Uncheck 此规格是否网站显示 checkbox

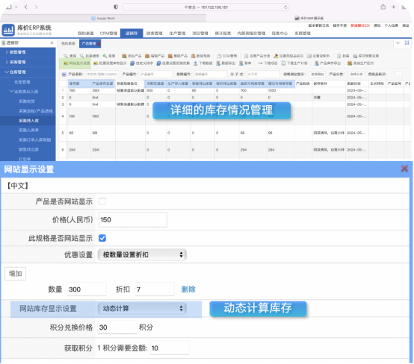pos(102,238)
